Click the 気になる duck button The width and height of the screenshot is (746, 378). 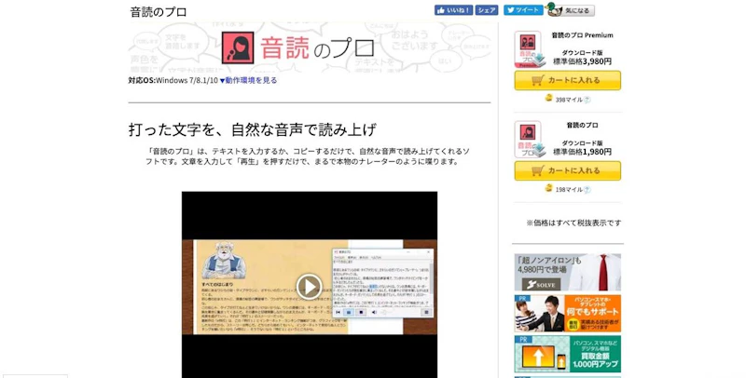[x=570, y=10]
